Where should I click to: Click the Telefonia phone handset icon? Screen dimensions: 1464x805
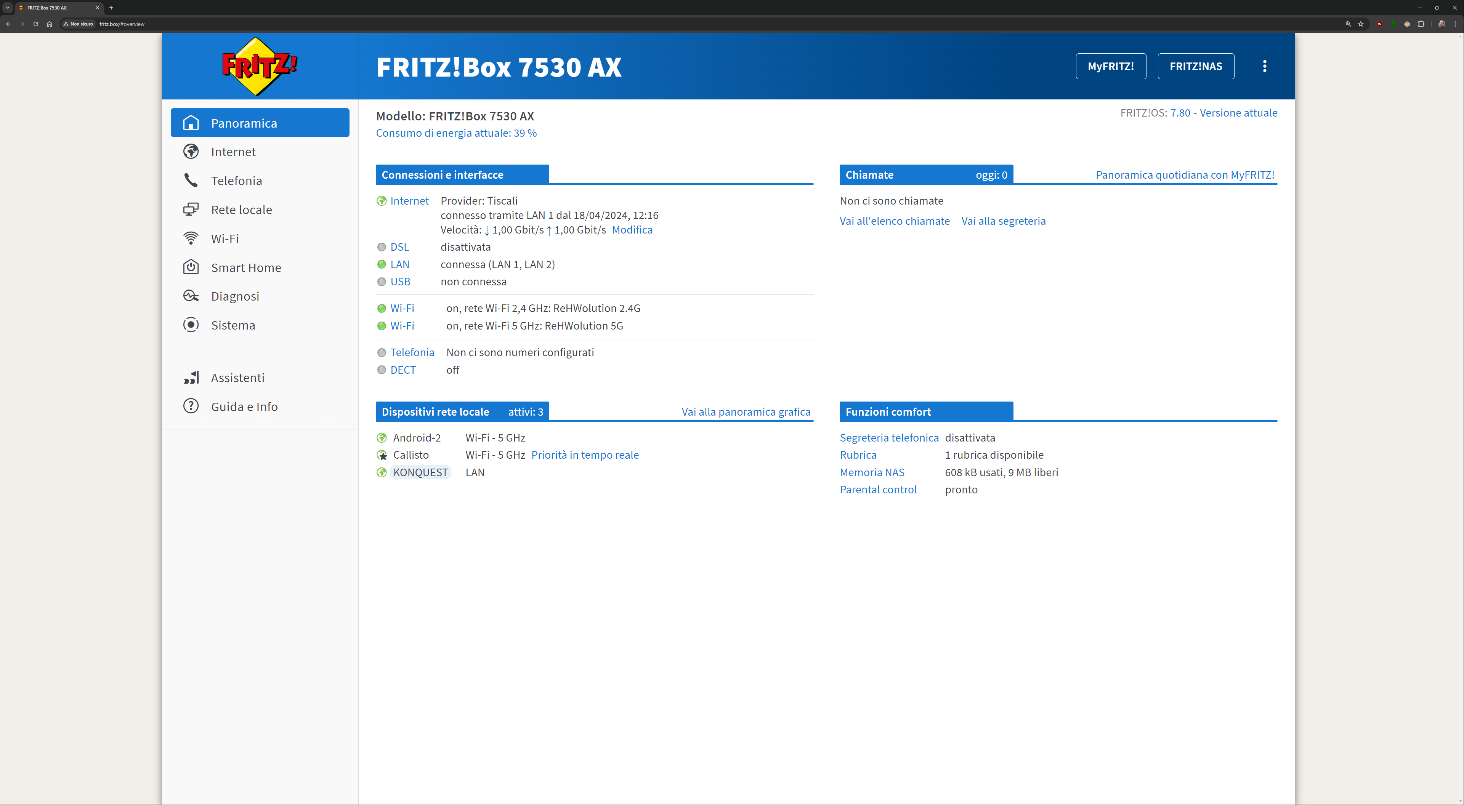pyautogui.click(x=191, y=181)
